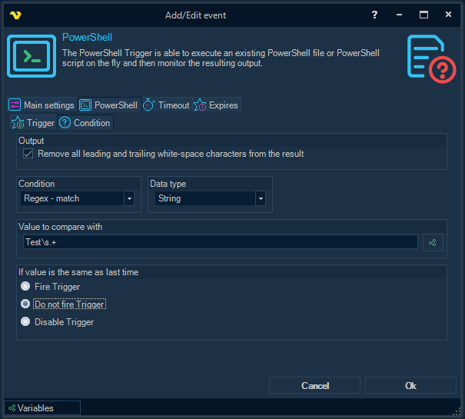This screenshot has width=465, height=419.
Task: Click the document help icon at top right
Action: pyautogui.click(x=427, y=57)
